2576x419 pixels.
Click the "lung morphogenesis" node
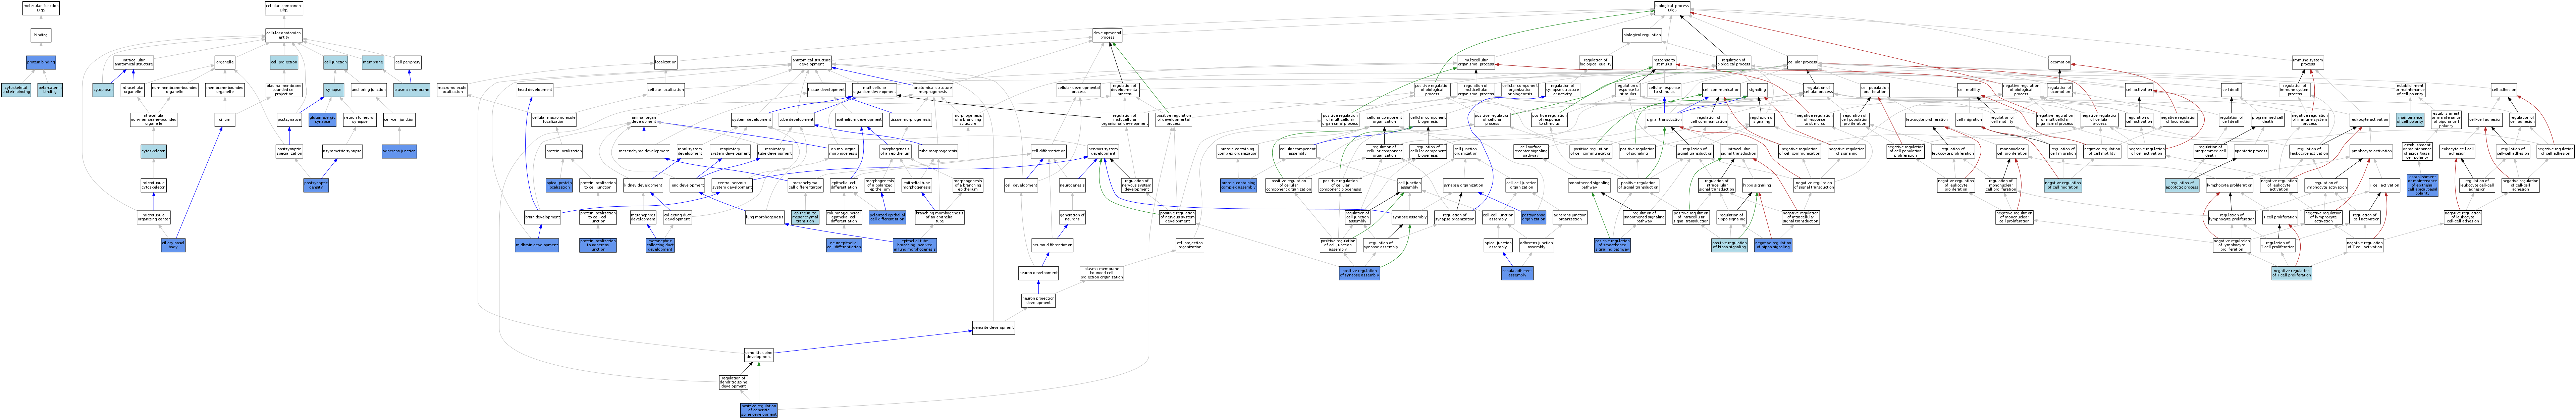pyautogui.click(x=765, y=217)
